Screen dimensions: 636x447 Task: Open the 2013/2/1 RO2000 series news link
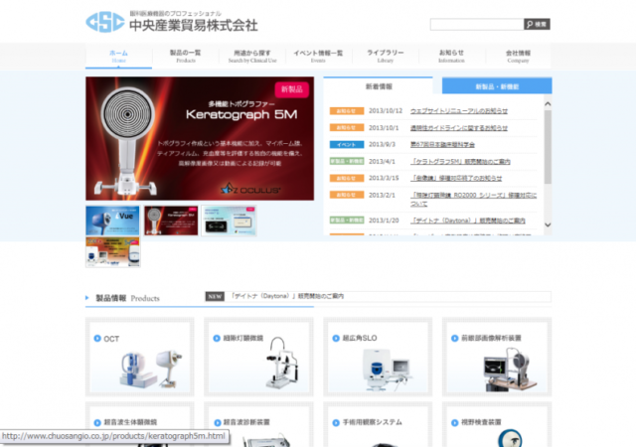473,199
